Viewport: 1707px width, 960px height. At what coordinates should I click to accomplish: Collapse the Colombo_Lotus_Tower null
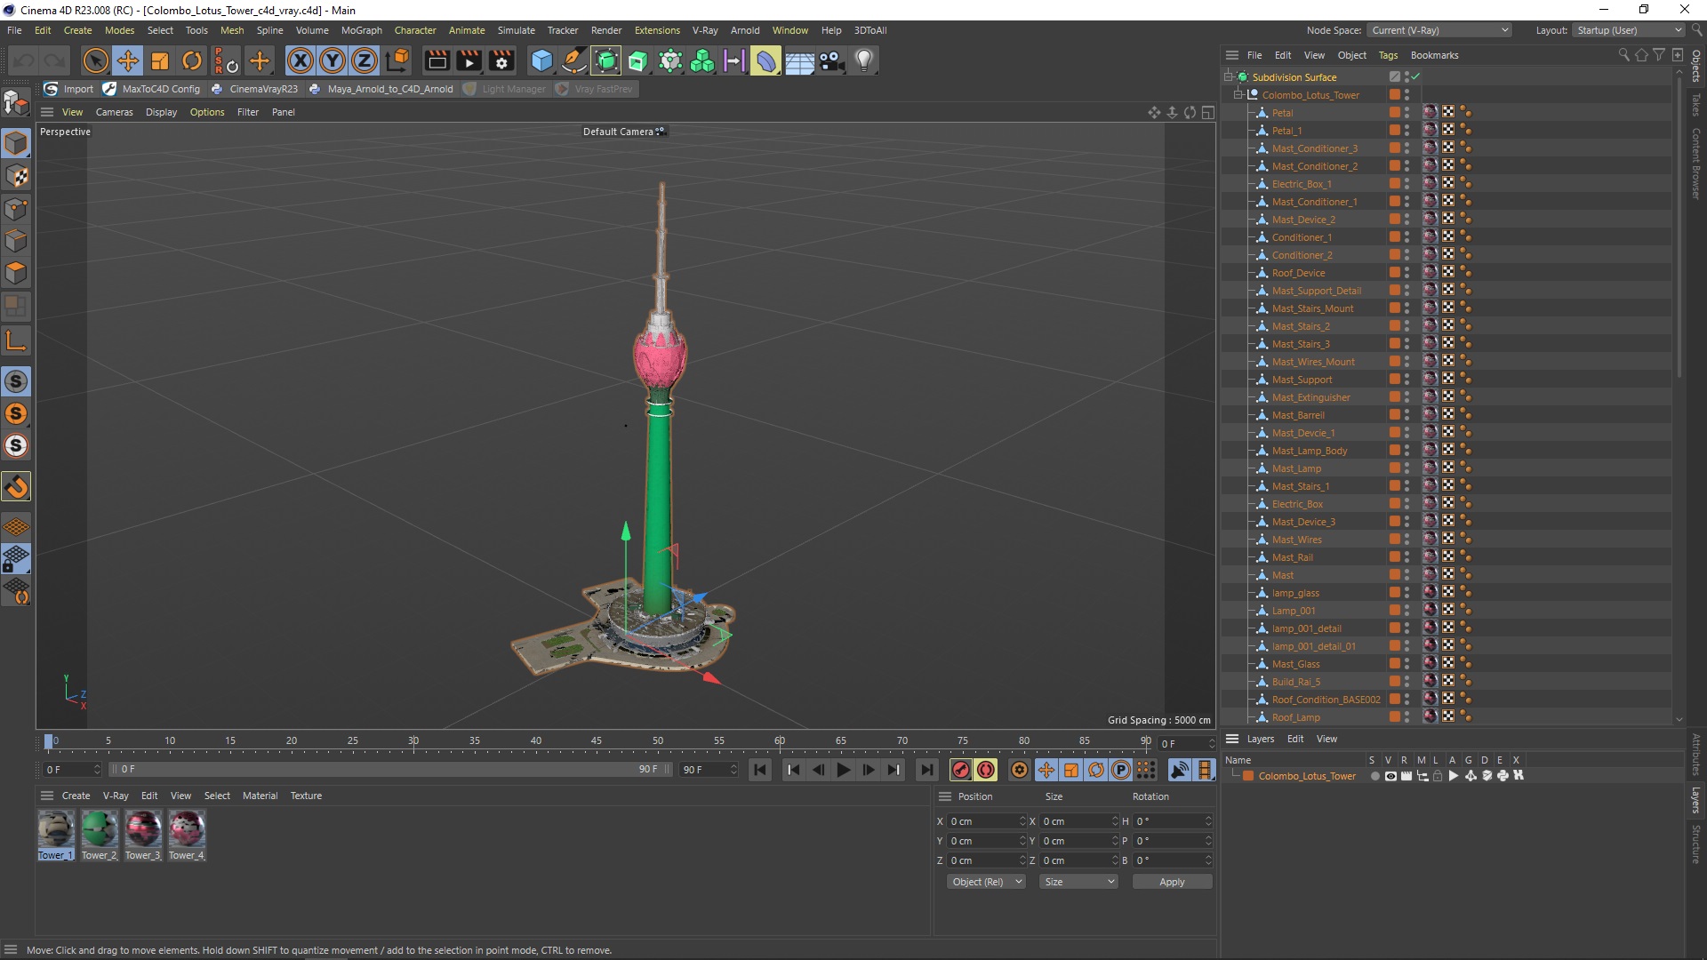[x=1238, y=95]
